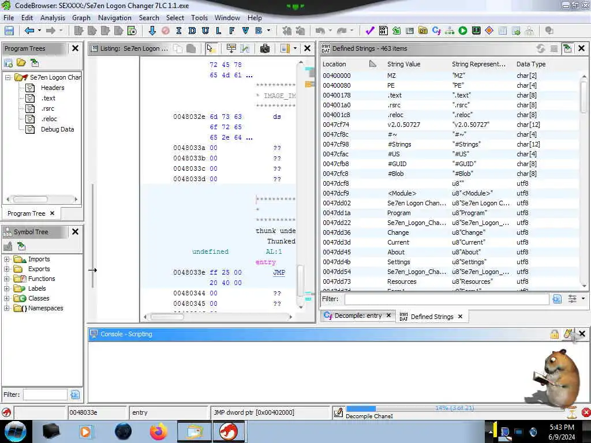This screenshot has width=591, height=443.
Task: Open the Analysis menu
Action: tap(53, 18)
